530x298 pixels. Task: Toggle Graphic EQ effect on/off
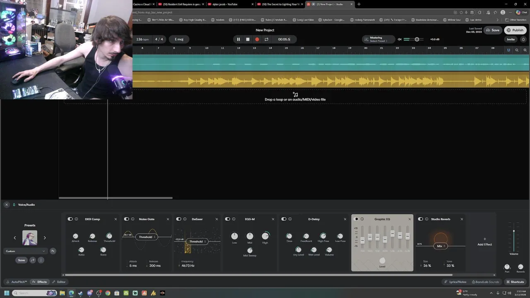pyautogui.click(x=356, y=219)
